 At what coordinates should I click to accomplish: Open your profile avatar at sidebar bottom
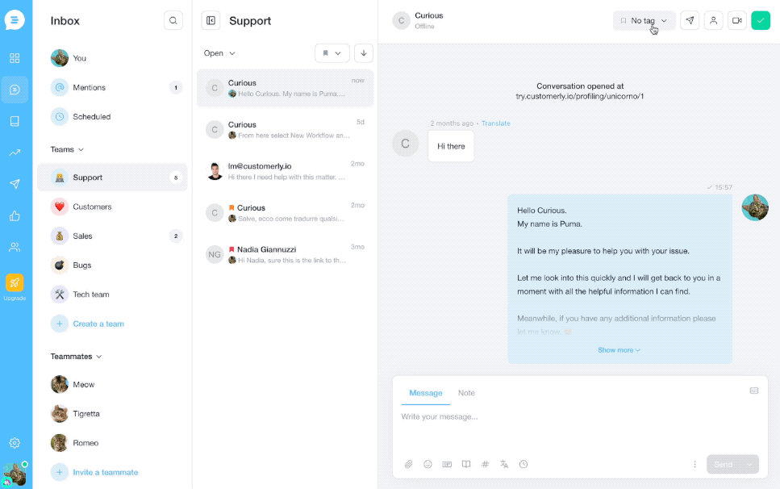15,474
